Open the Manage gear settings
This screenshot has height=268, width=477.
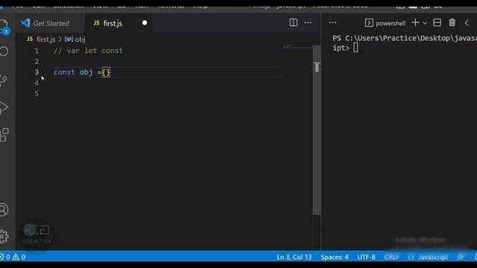pos(4,237)
